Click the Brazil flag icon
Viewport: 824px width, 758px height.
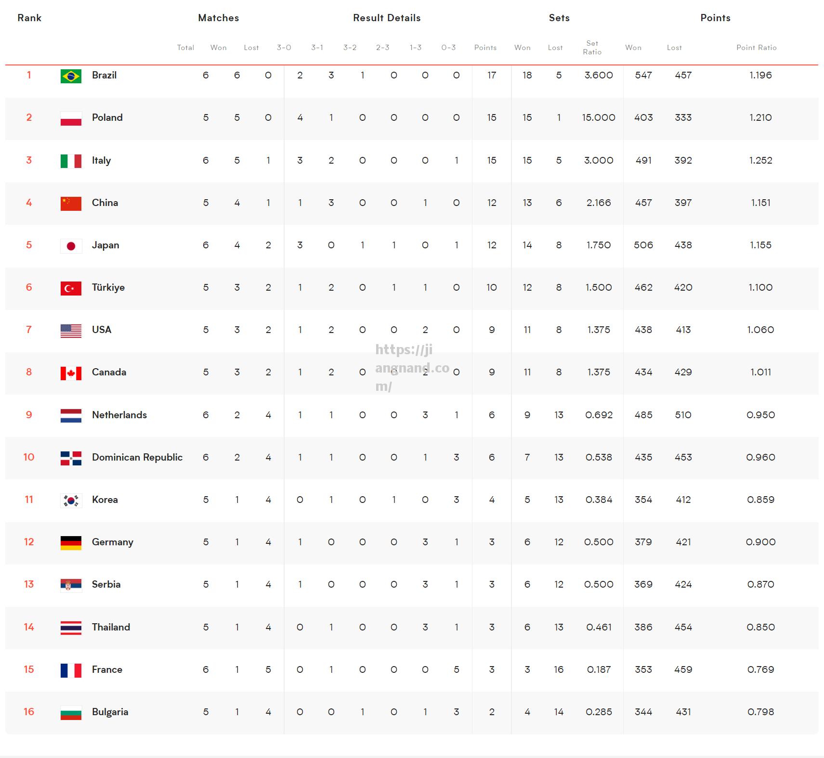pos(71,76)
